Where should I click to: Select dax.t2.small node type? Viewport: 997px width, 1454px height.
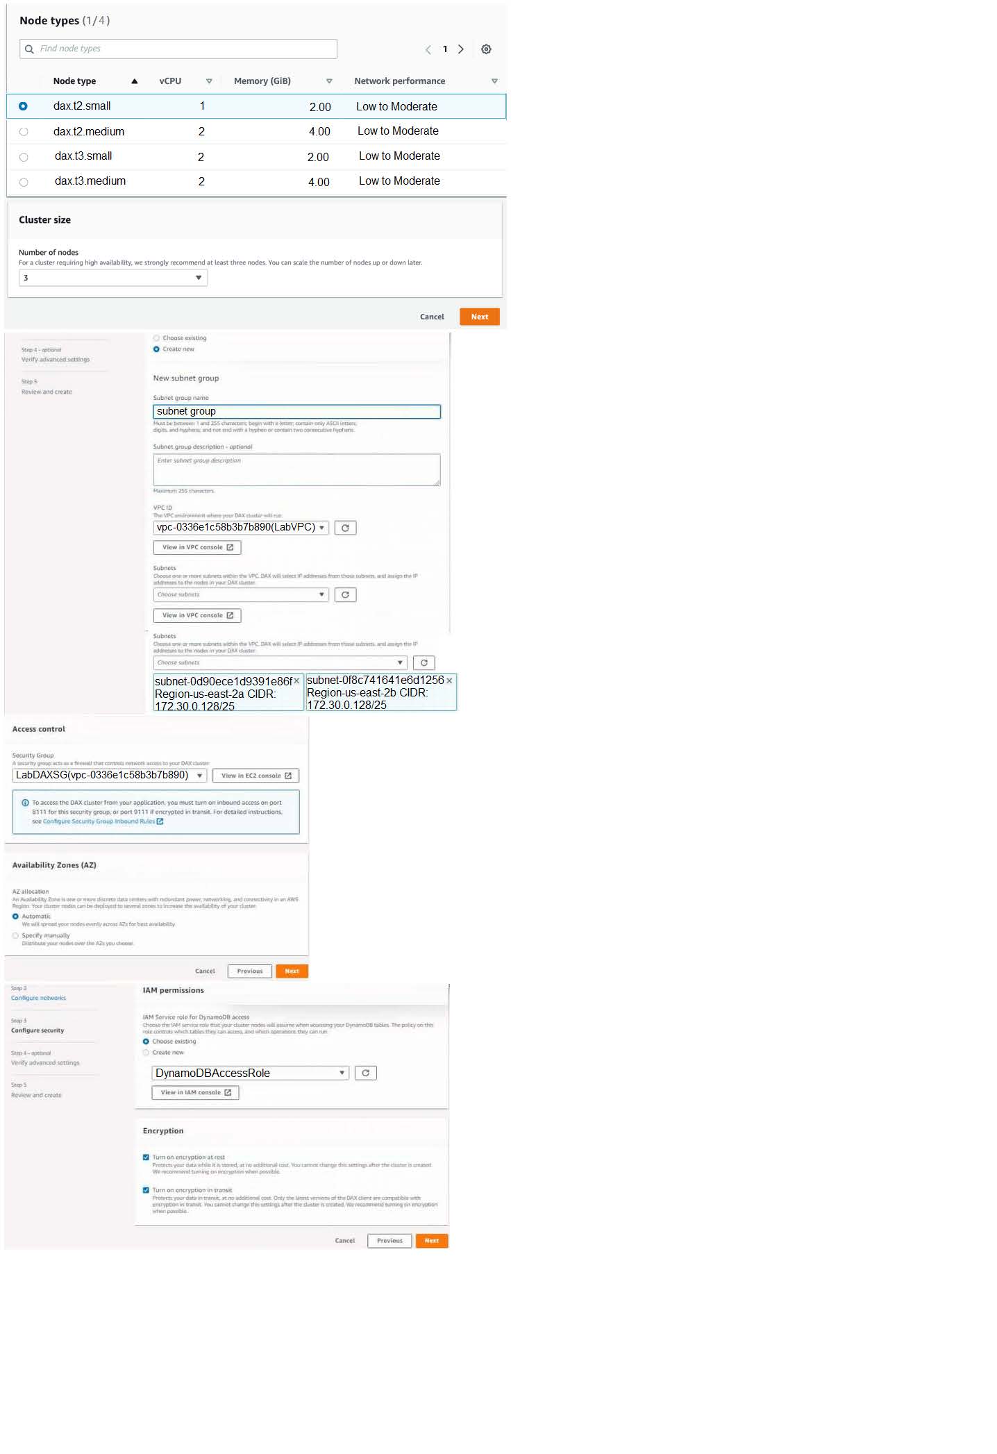pyautogui.click(x=24, y=106)
